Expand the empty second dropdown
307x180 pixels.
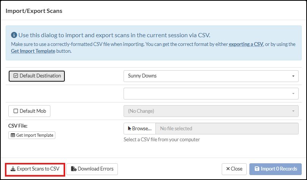click(211, 93)
